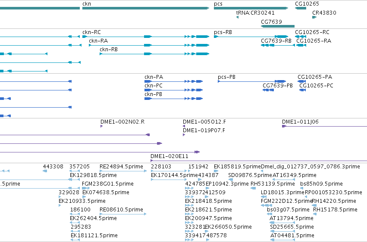Click EST EK262404.5prime
The height and width of the screenshot is (242, 367).
[x=93, y=219]
